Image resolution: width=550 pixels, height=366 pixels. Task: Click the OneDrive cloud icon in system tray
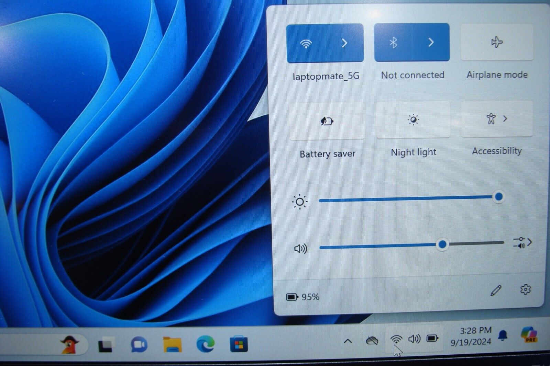pyautogui.click(x=372, y=341)
